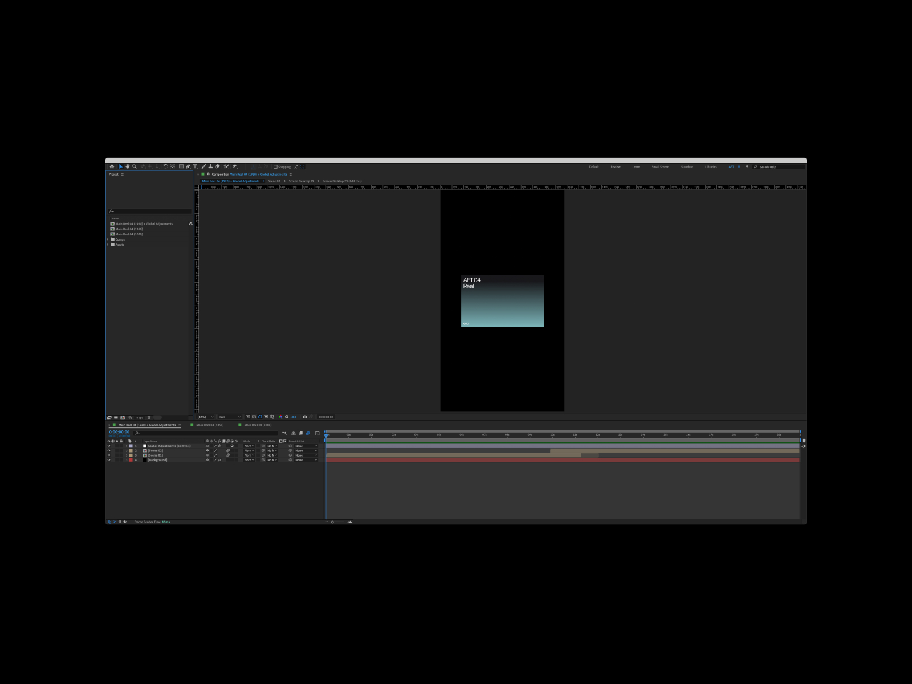Toggle the hide shy layers icon in timeline
This screenshot has width=912, height=684.
[x=294, y=433]
